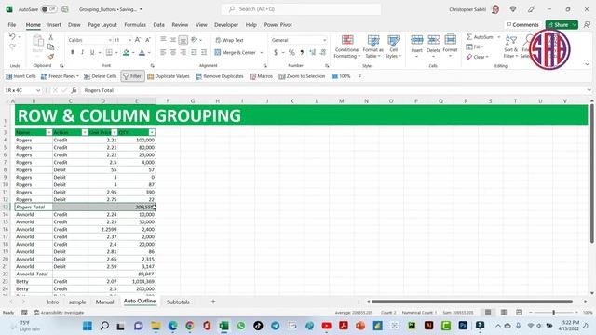The width and height of the screenshot is (596, 335).
Task: Click the Bold formatting icon
Action: [73, 52]
